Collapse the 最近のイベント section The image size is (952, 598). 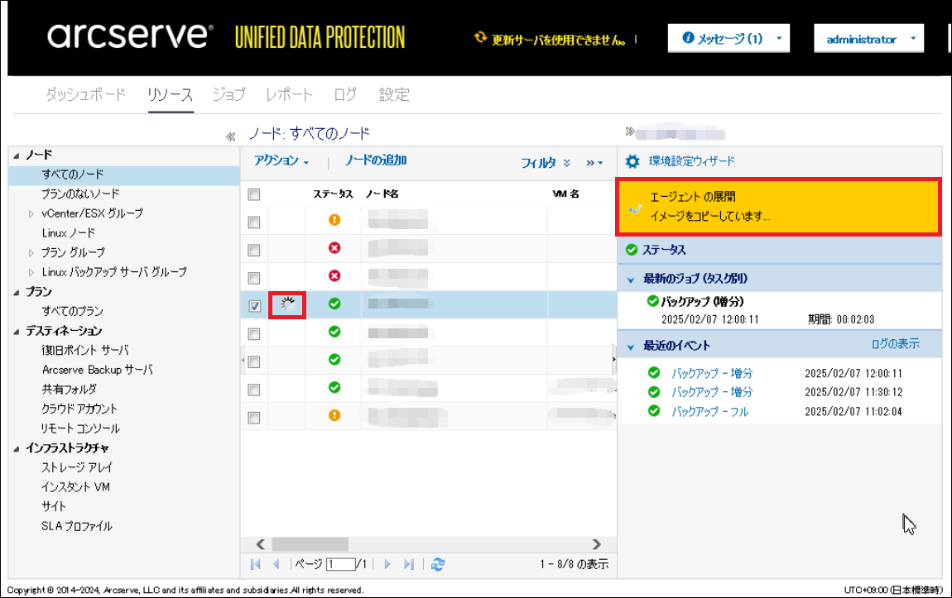[630, 347]
